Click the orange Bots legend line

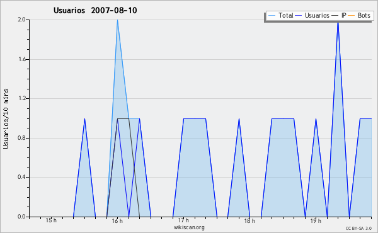click(x=352, y=16)
